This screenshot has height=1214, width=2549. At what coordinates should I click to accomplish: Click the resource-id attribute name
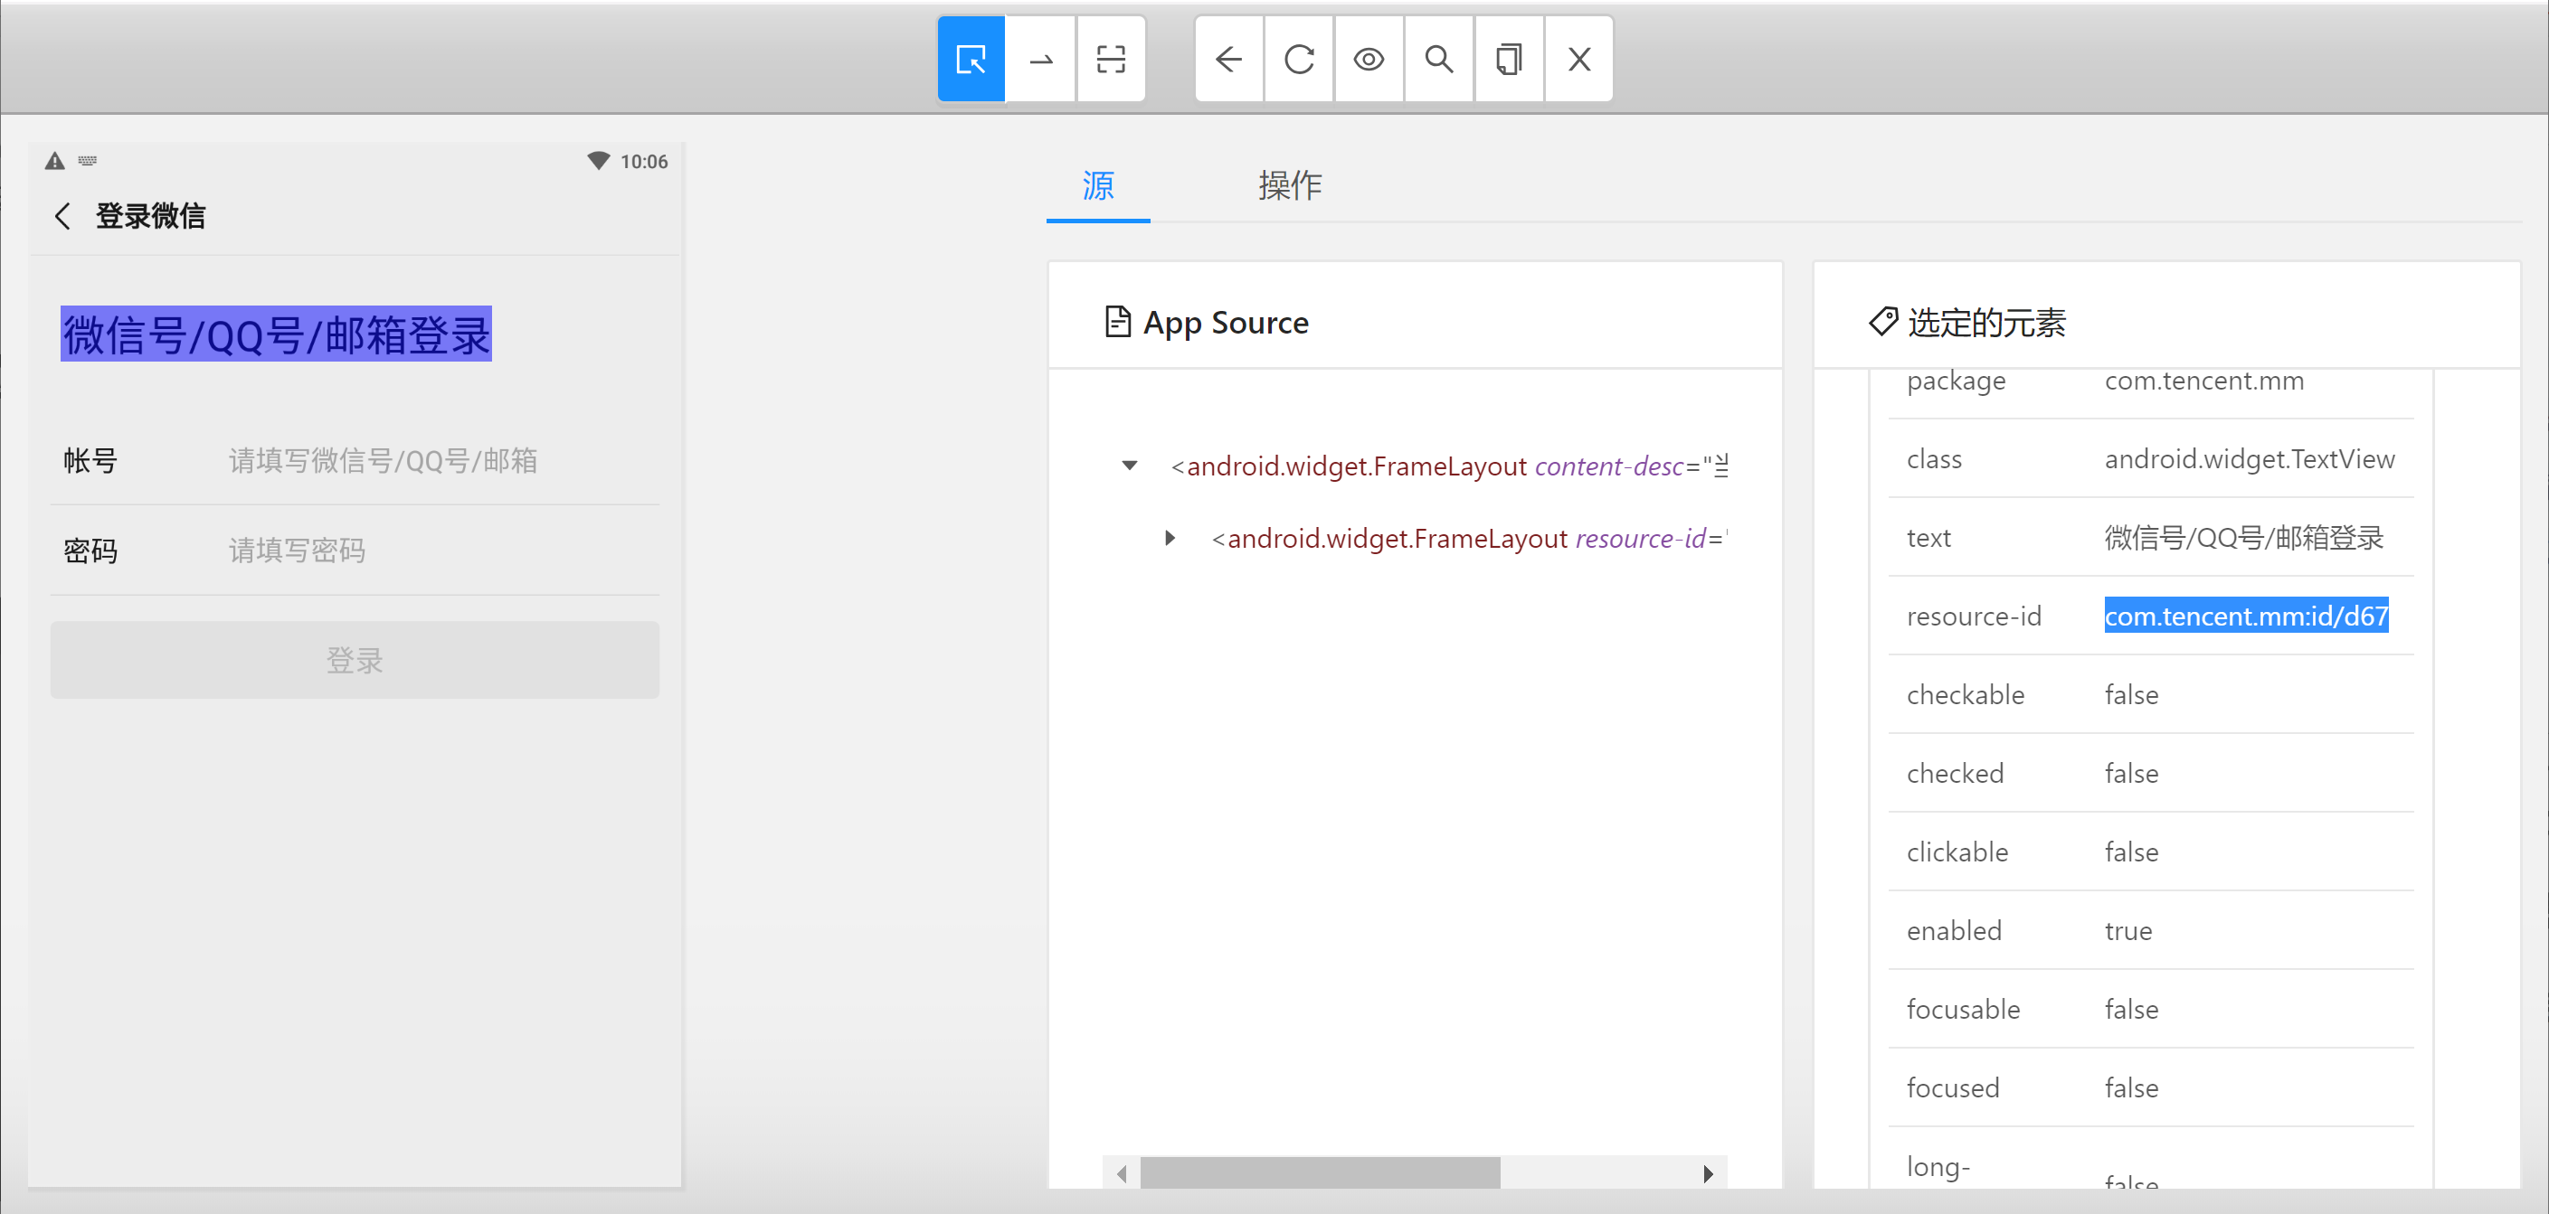point(1974,616)
